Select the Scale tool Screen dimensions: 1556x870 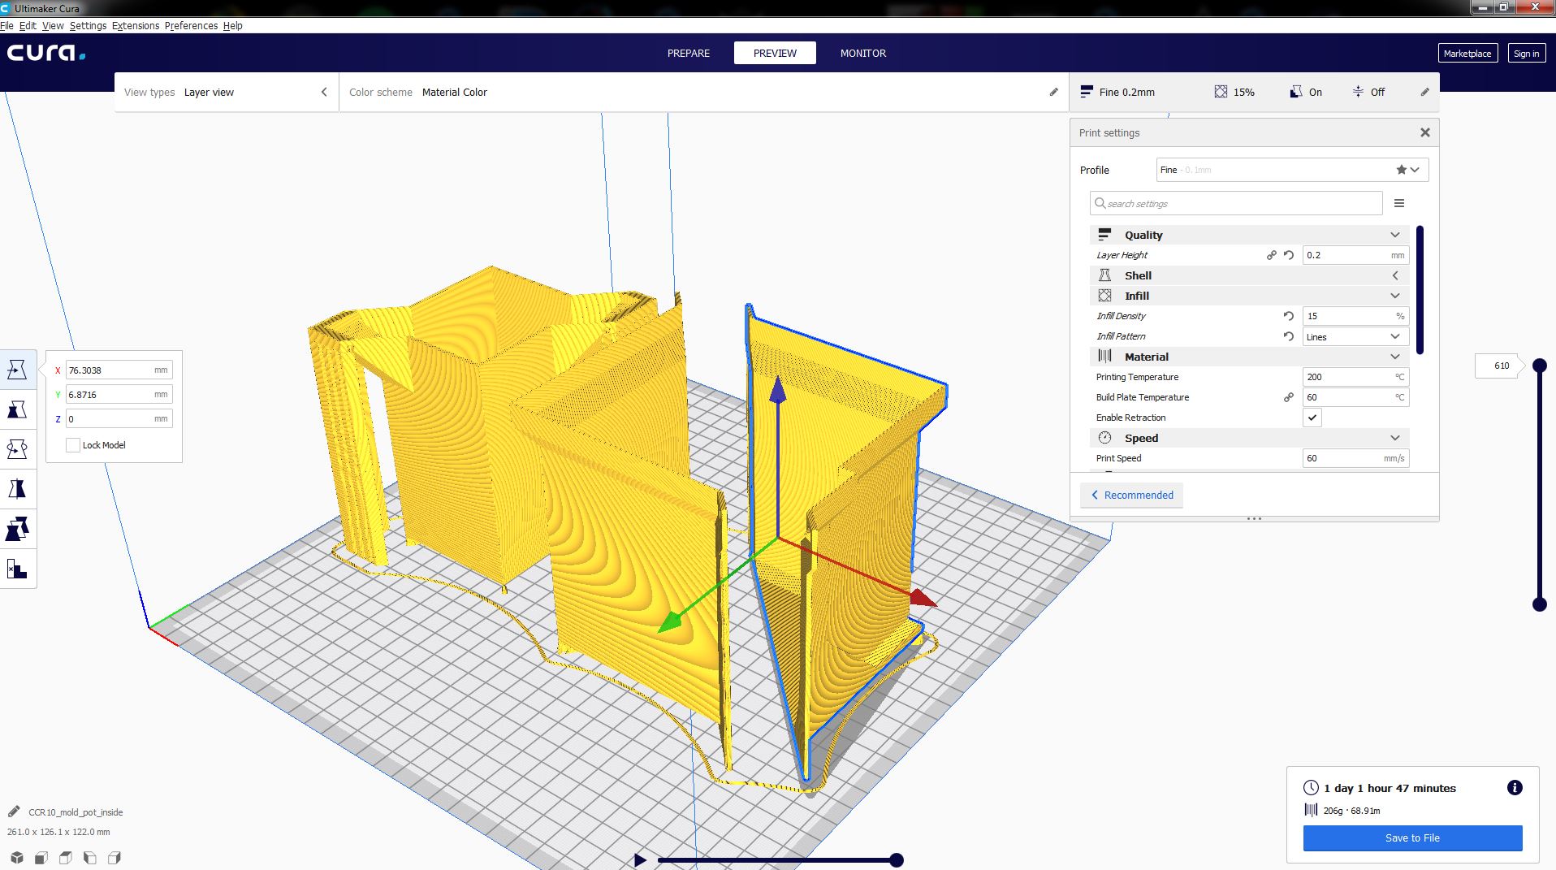pyautogui.click(x=17, y=409)
